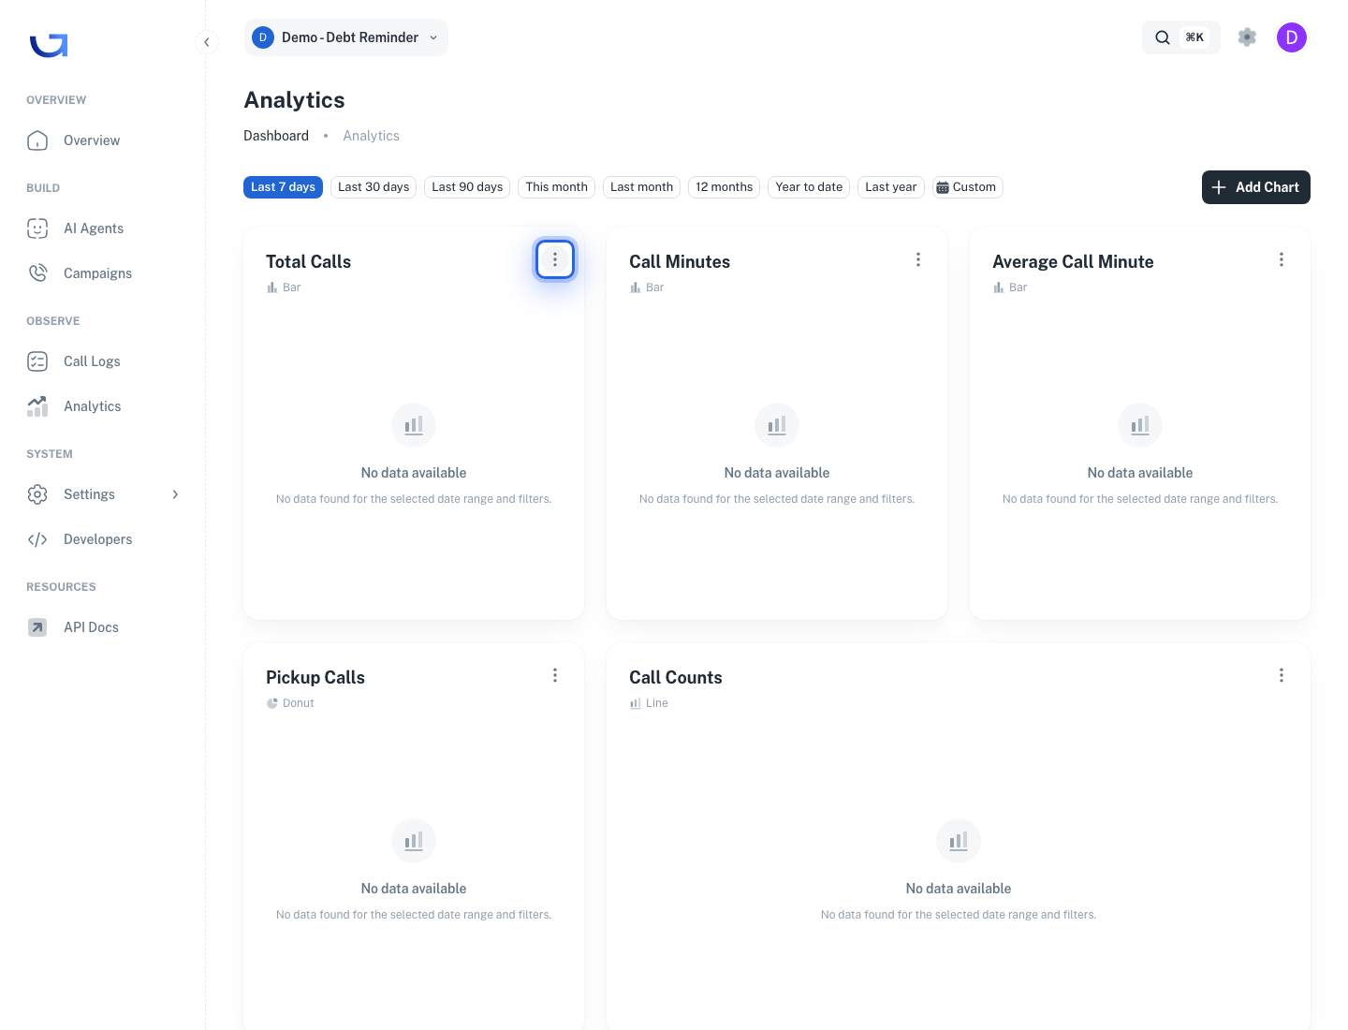Click the theme settings gear icon
Image resolution: width=1348 pixels, height=1030 pixels.
1247,37
